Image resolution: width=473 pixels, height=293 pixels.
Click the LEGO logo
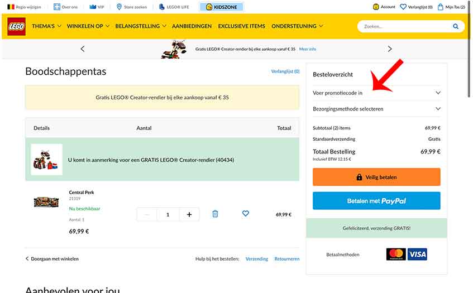click(x=16, y=26)
